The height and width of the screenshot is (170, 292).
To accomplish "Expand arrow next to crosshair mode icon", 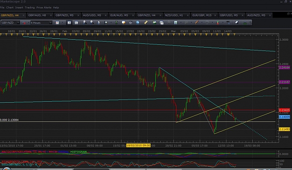I will click(x=111, y=23).
